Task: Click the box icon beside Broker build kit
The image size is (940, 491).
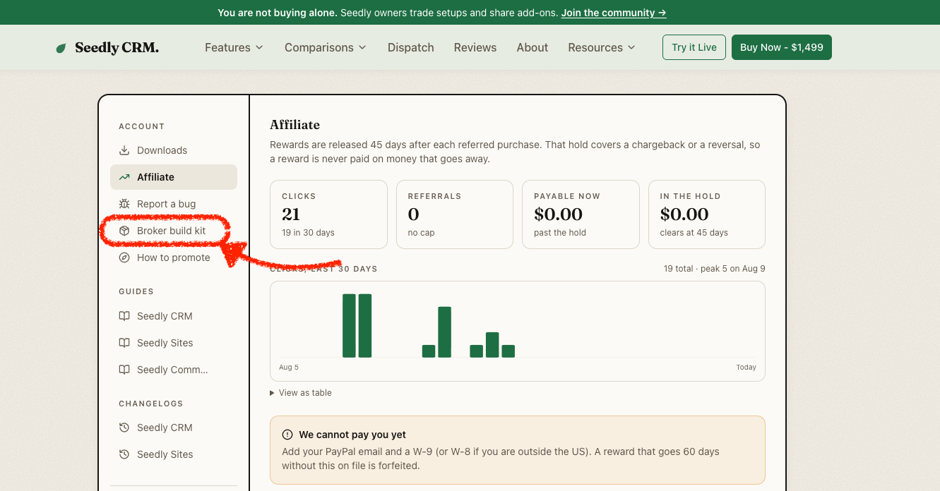Action: (124, 231)
